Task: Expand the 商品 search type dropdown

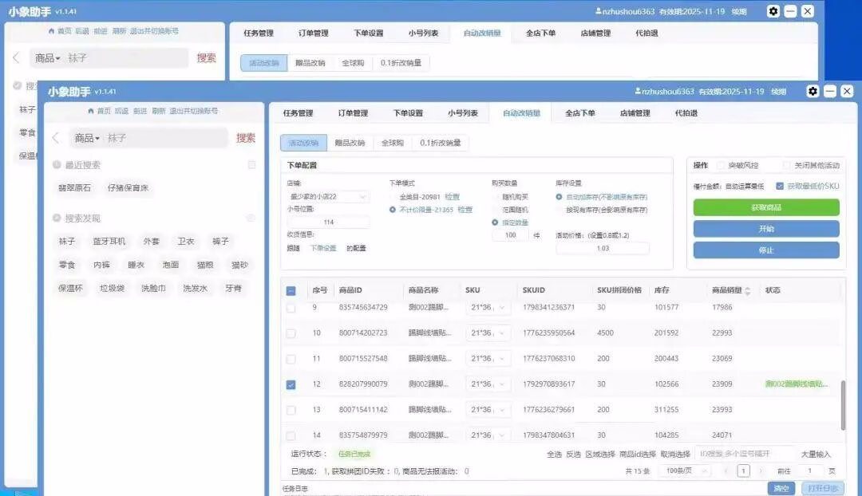Action: click(87, 138)
